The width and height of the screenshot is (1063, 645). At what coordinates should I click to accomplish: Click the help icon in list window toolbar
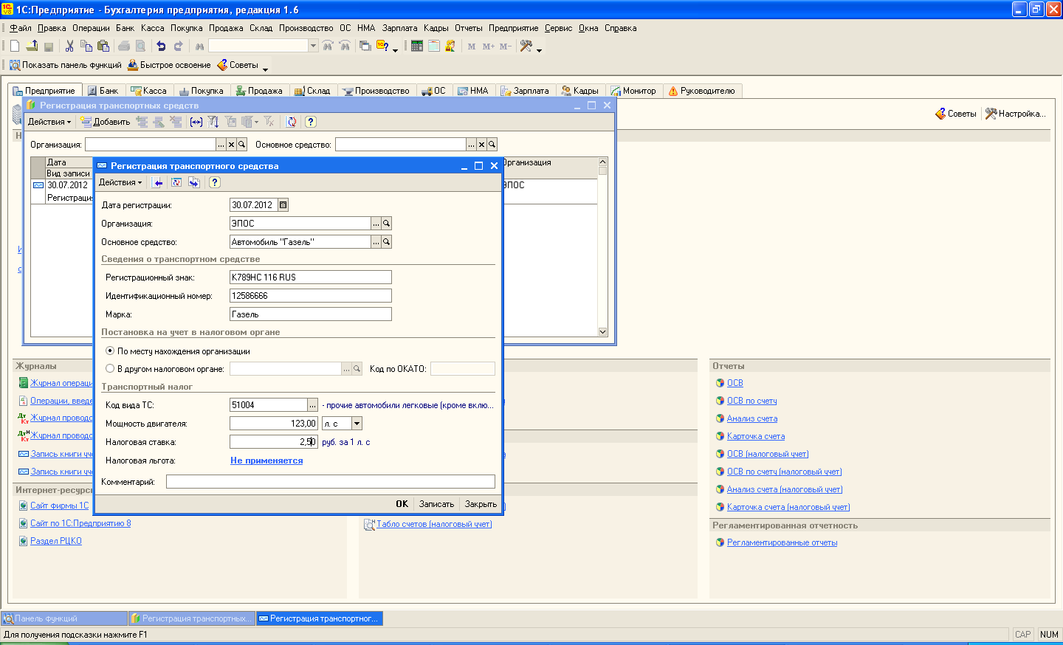[311, 122]
